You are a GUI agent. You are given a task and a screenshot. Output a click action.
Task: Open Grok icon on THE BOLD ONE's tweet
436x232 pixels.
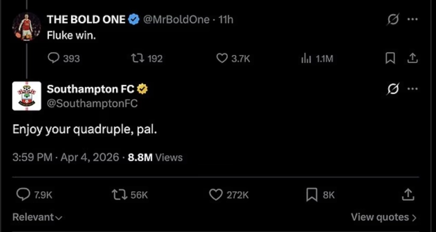pyautogui.click(x=393, y=20)
